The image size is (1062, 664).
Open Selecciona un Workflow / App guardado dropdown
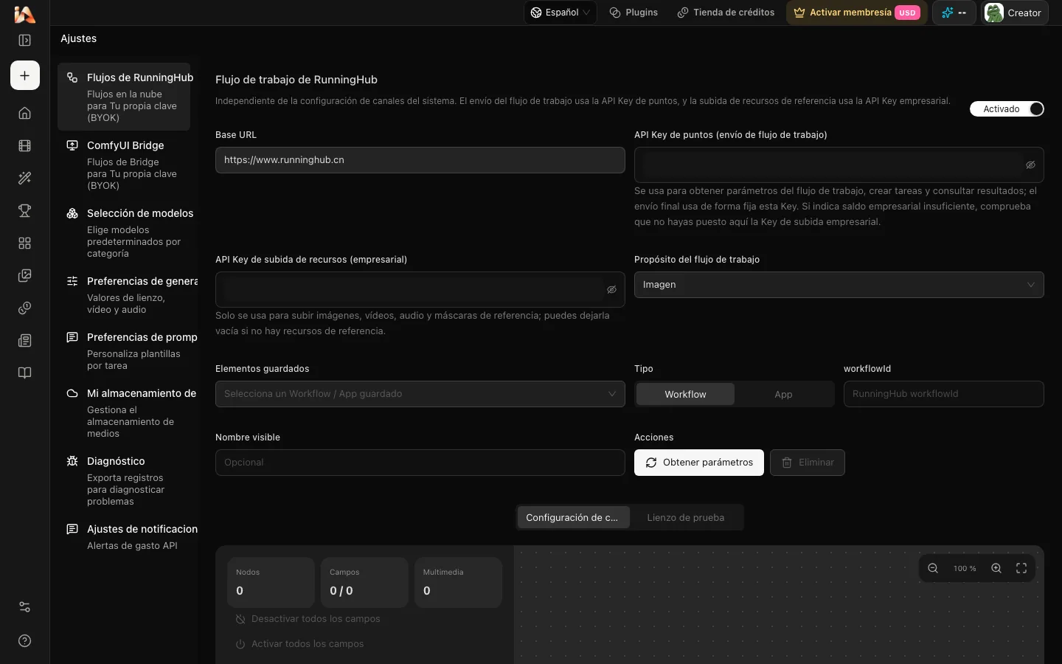420,394
